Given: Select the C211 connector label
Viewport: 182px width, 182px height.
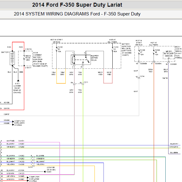Looking at the screenshot, I should coord(86,82).
